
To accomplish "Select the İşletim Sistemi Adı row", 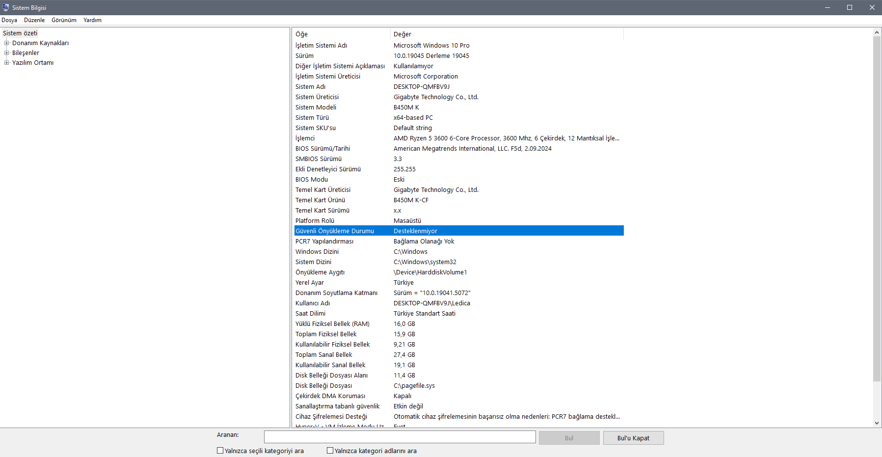I will [x=459, y=46].
